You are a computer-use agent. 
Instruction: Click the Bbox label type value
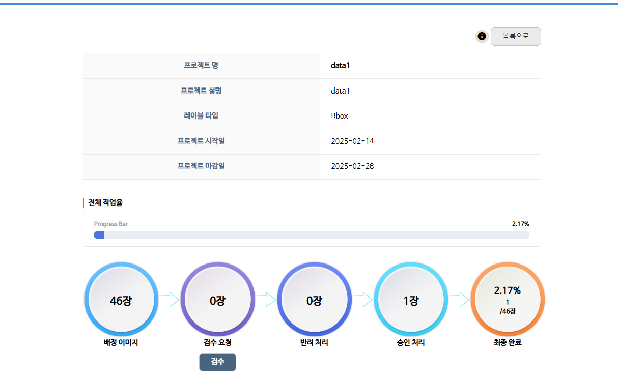(340, 116)
